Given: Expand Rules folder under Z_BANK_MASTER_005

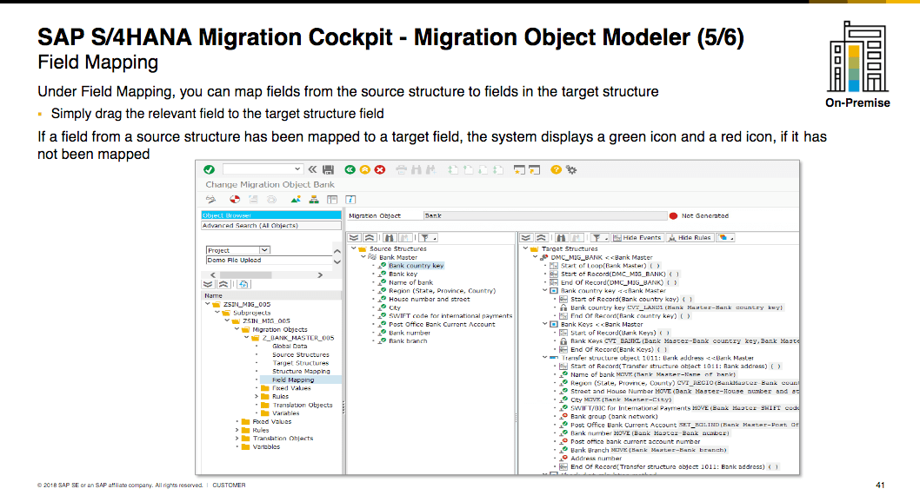Looking at the screenshot, I should 257,397.
